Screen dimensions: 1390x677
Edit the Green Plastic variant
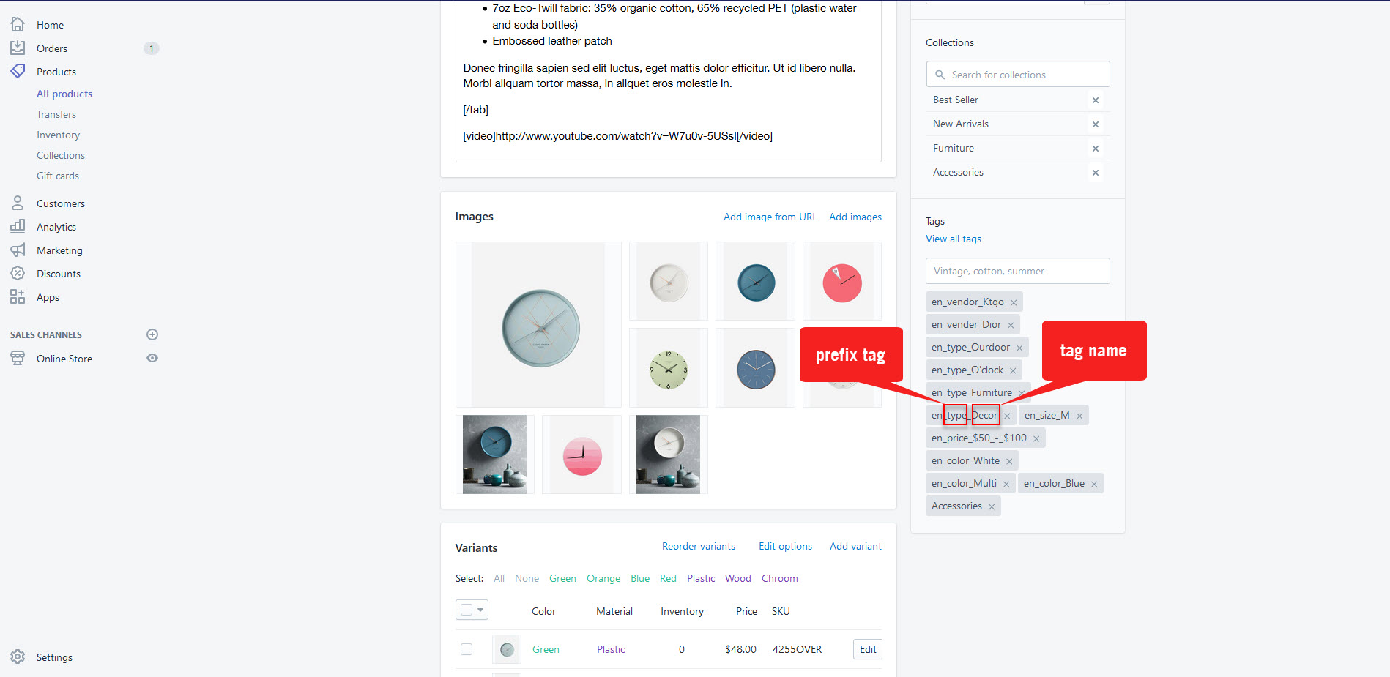(x=868, y=649)
